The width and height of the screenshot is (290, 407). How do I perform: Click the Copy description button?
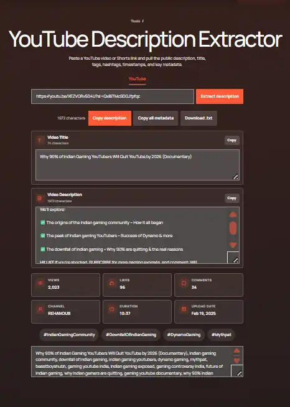[x=110, y=118]
